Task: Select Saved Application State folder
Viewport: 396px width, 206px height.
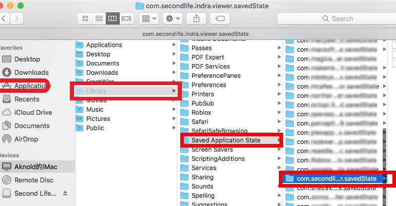Action: coord(231,140)
